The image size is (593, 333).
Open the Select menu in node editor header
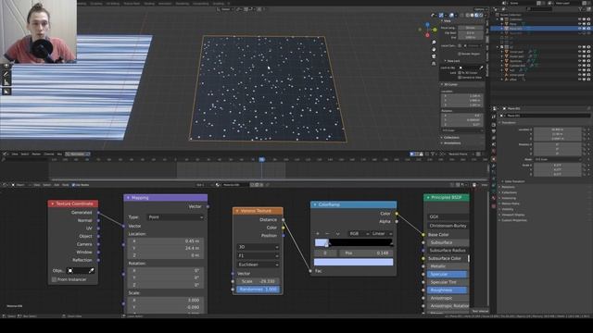[47, 185]
